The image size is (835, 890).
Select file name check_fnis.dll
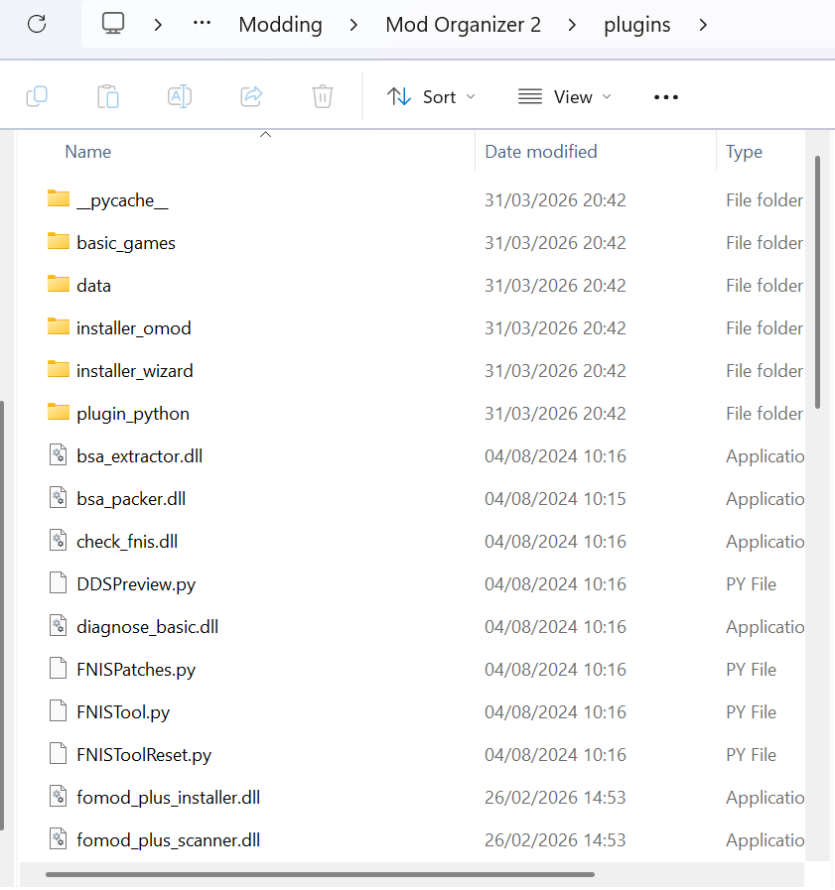click(127, 541)
